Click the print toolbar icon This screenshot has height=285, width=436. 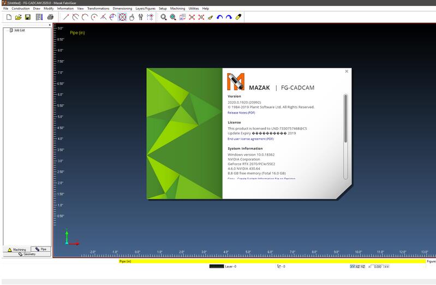(50, 17)
